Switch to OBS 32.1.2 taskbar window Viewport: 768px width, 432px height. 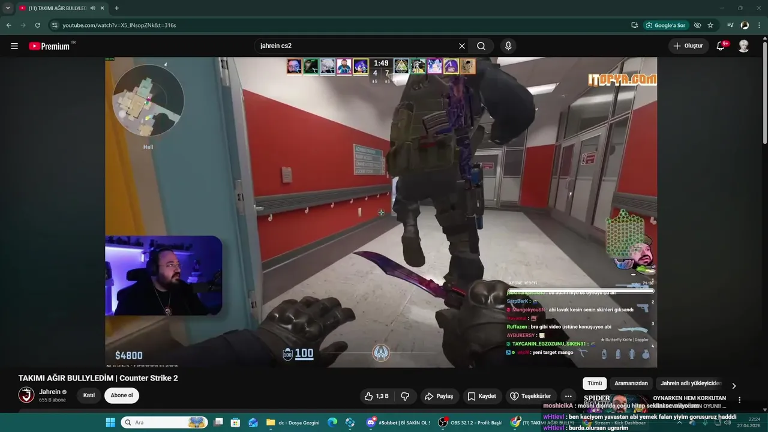pos(470,422)
